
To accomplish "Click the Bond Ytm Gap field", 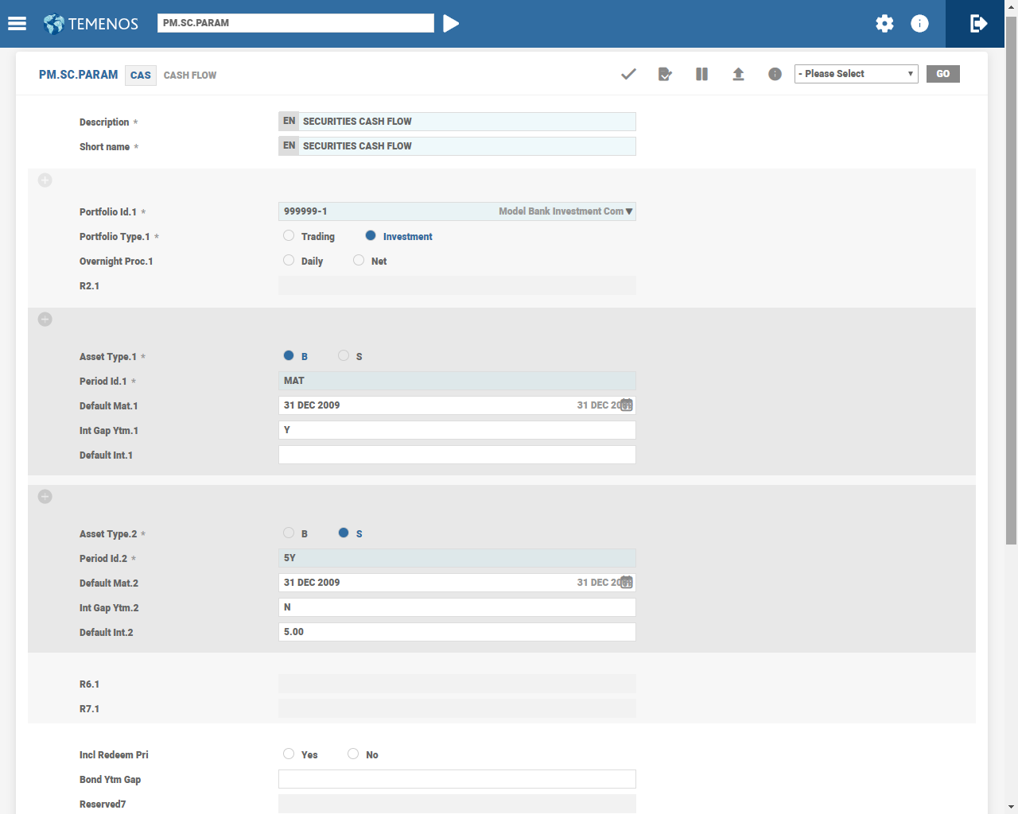I will 457,779.
